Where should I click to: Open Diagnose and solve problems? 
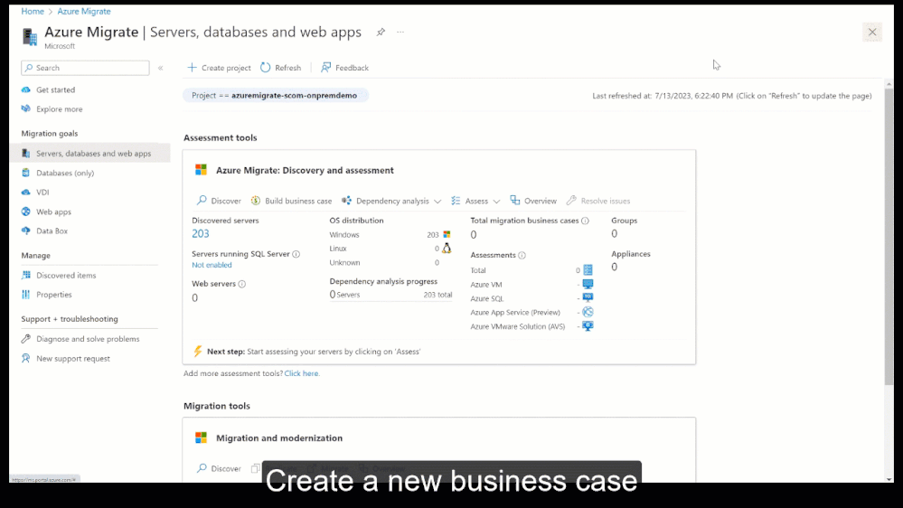88,339
